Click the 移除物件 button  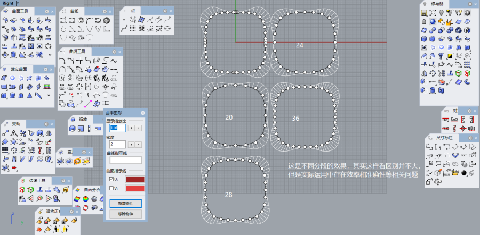pyautogui.click(x=125, y=214)
